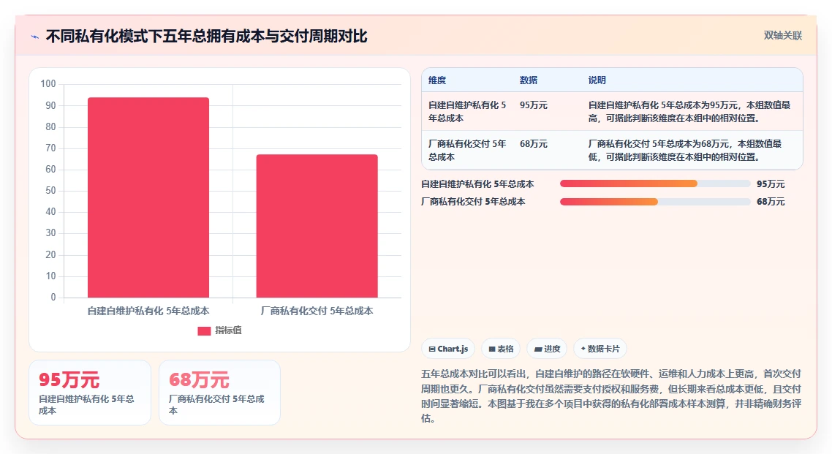The height and width of the screenshot is (454, 832).
Task: Select the Chart.js tag chip
Action: pos(448,349)
